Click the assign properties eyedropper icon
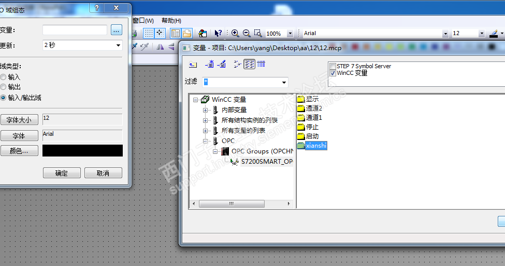Image resolution: width=505 pixels, height=266 pixels. (145, 46)
